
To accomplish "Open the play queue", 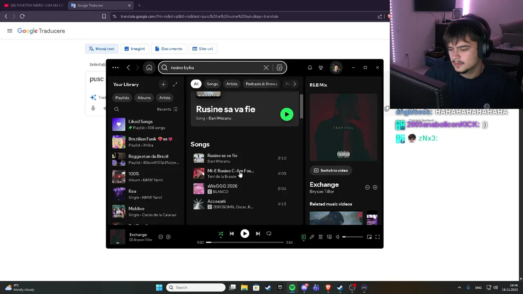I will [x=321, y=237].
